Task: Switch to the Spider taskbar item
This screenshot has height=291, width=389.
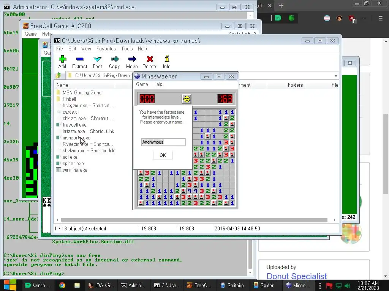Action: coord(263,285)
